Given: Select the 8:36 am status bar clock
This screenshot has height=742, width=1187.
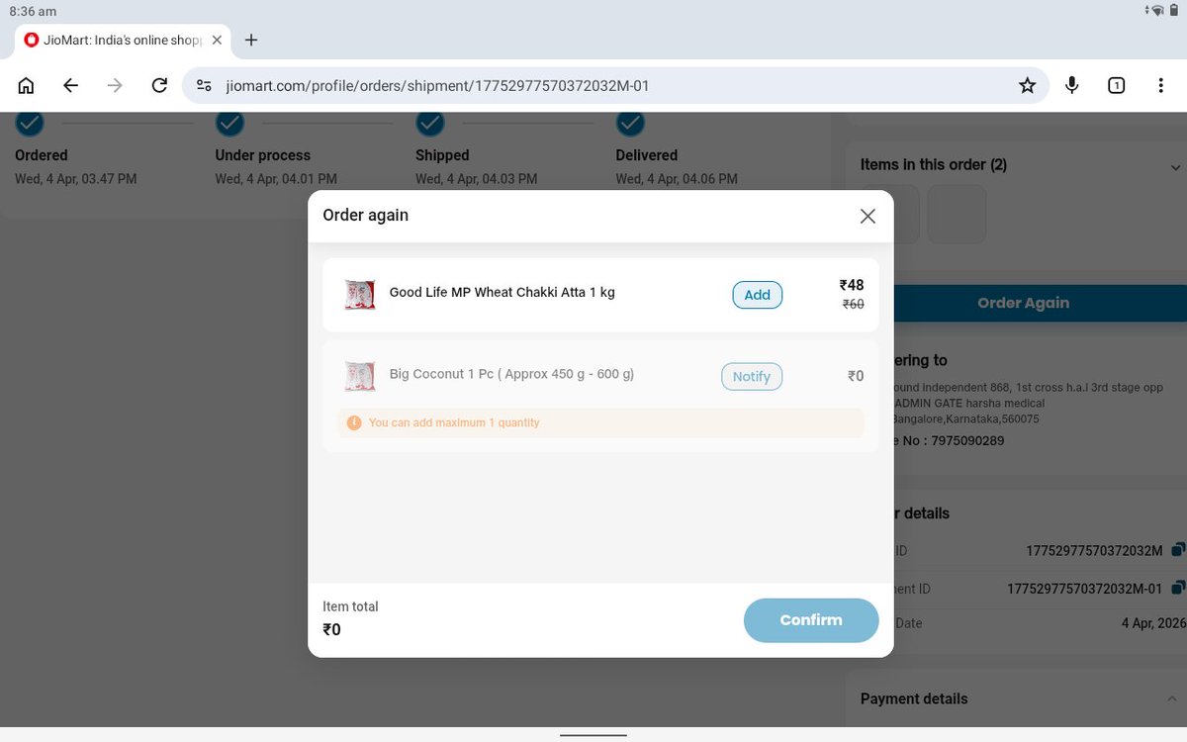Looking at the screenshot, I should 33,11.
